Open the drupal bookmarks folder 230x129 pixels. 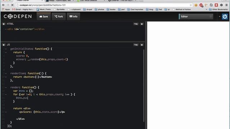click(88, 9)
